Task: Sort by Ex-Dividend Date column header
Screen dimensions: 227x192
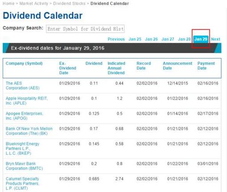Action: click(67, 68)
